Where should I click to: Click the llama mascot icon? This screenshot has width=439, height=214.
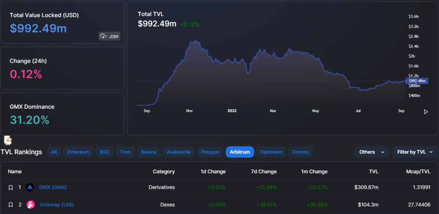click(x=8, y=140)
